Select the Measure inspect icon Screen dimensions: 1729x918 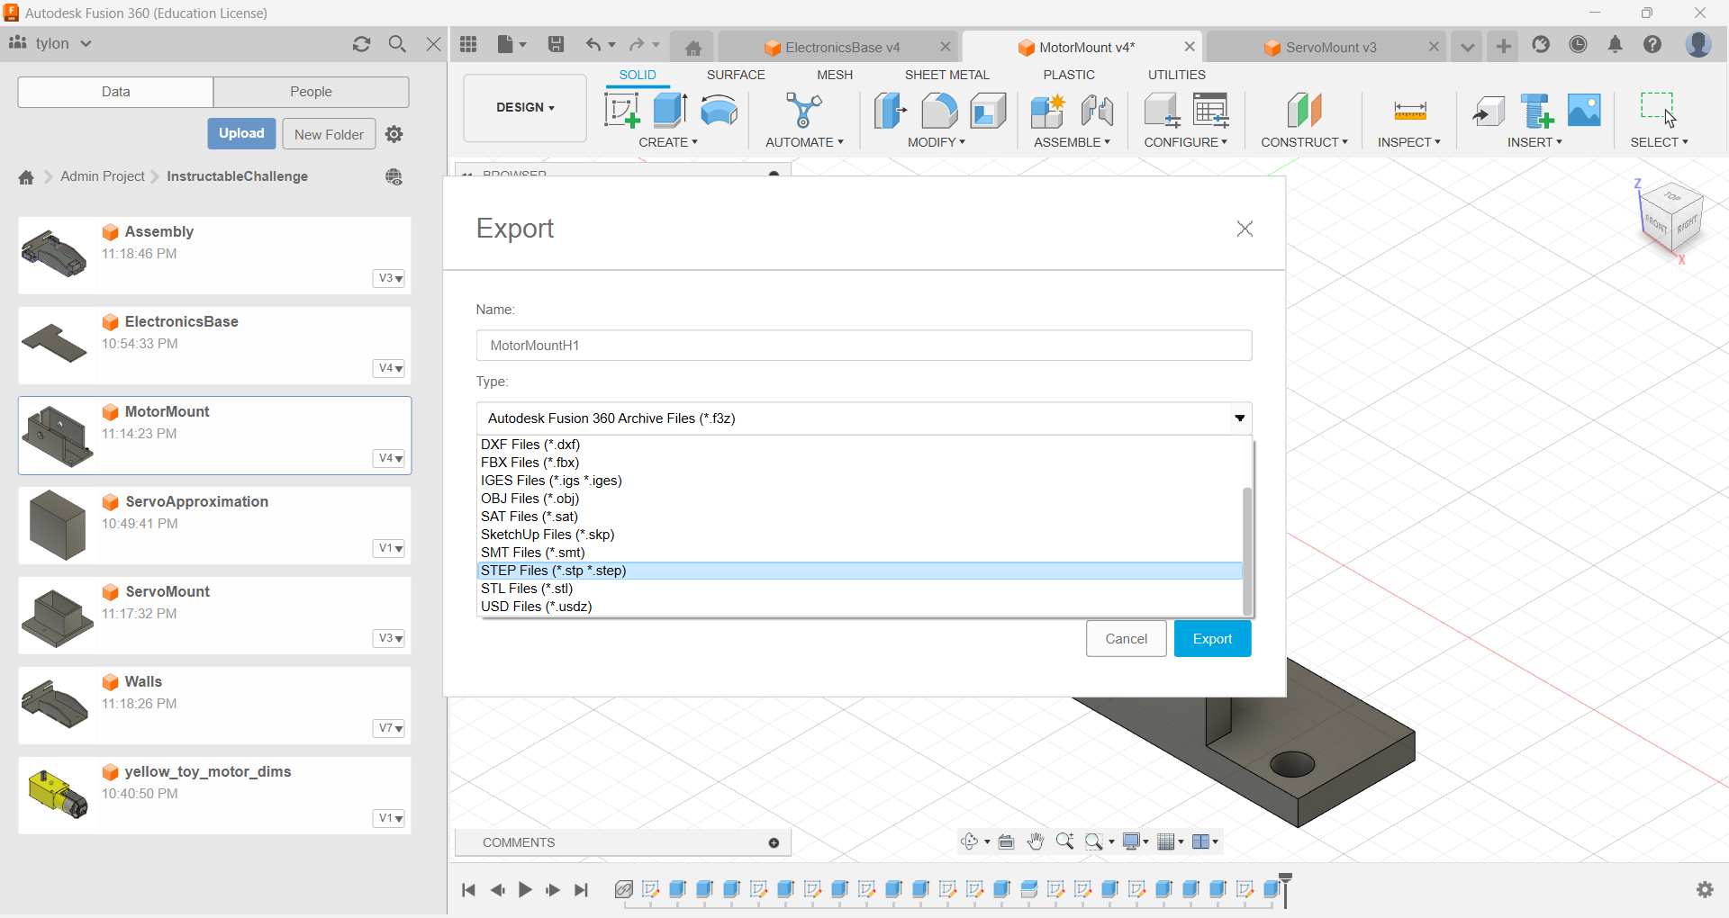click(1409, 111)
